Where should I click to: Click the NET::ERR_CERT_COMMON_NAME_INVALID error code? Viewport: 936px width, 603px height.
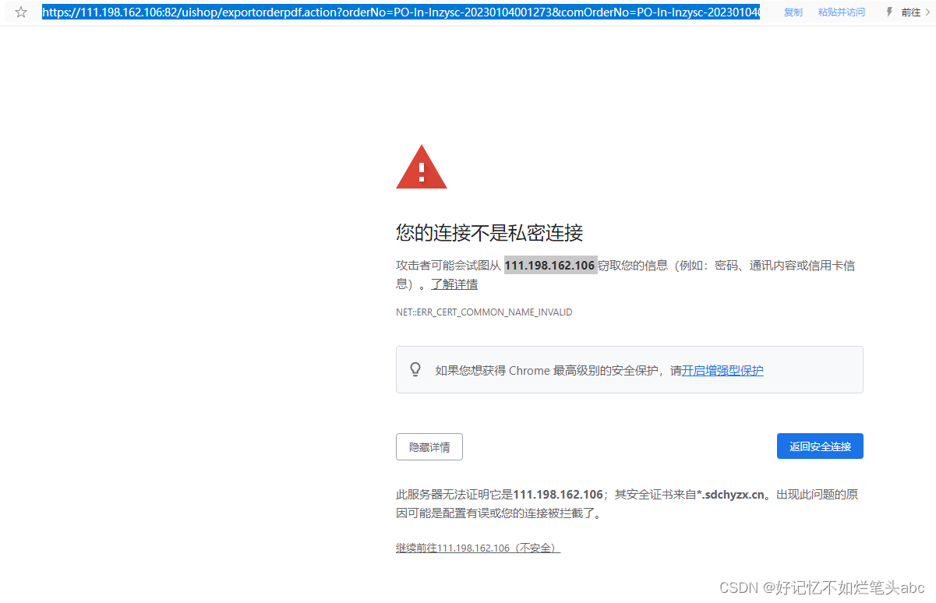pyautogui.click(x=484, y=312)
